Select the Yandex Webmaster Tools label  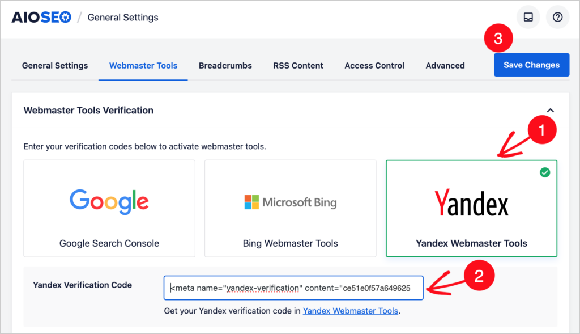click(x=471, y=243)
